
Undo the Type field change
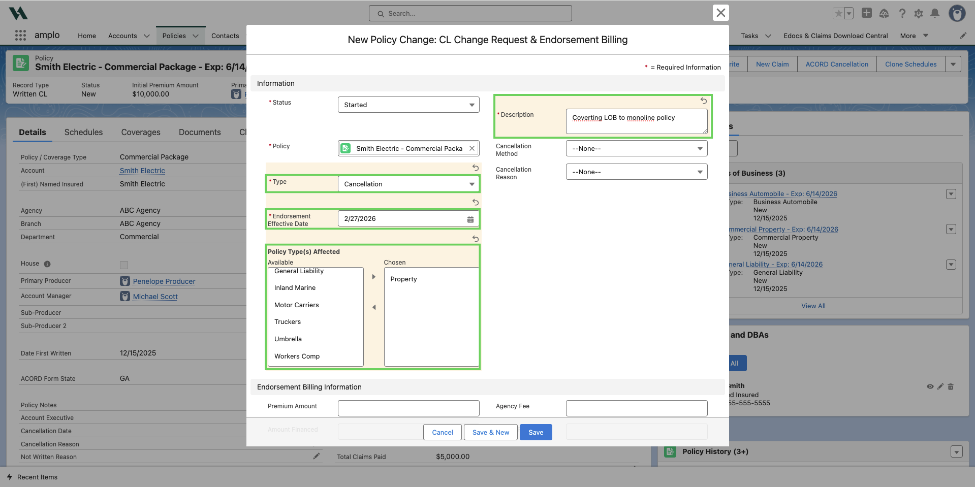476,168
